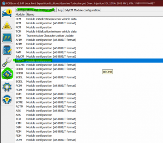Screen dimensions: 163x143
Task: Select PCM Module configuration (AS BUILT format)
Action: tap(89, 23)
